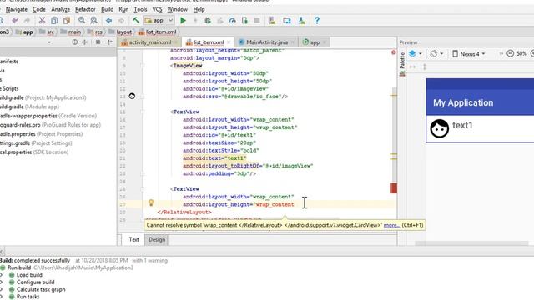Click text1 in the layout preview
The width and height of the screenshot is (534, 300).
coord(462,126)
